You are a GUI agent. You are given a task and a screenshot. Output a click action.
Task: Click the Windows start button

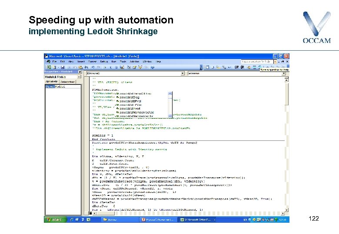[54, 220]
